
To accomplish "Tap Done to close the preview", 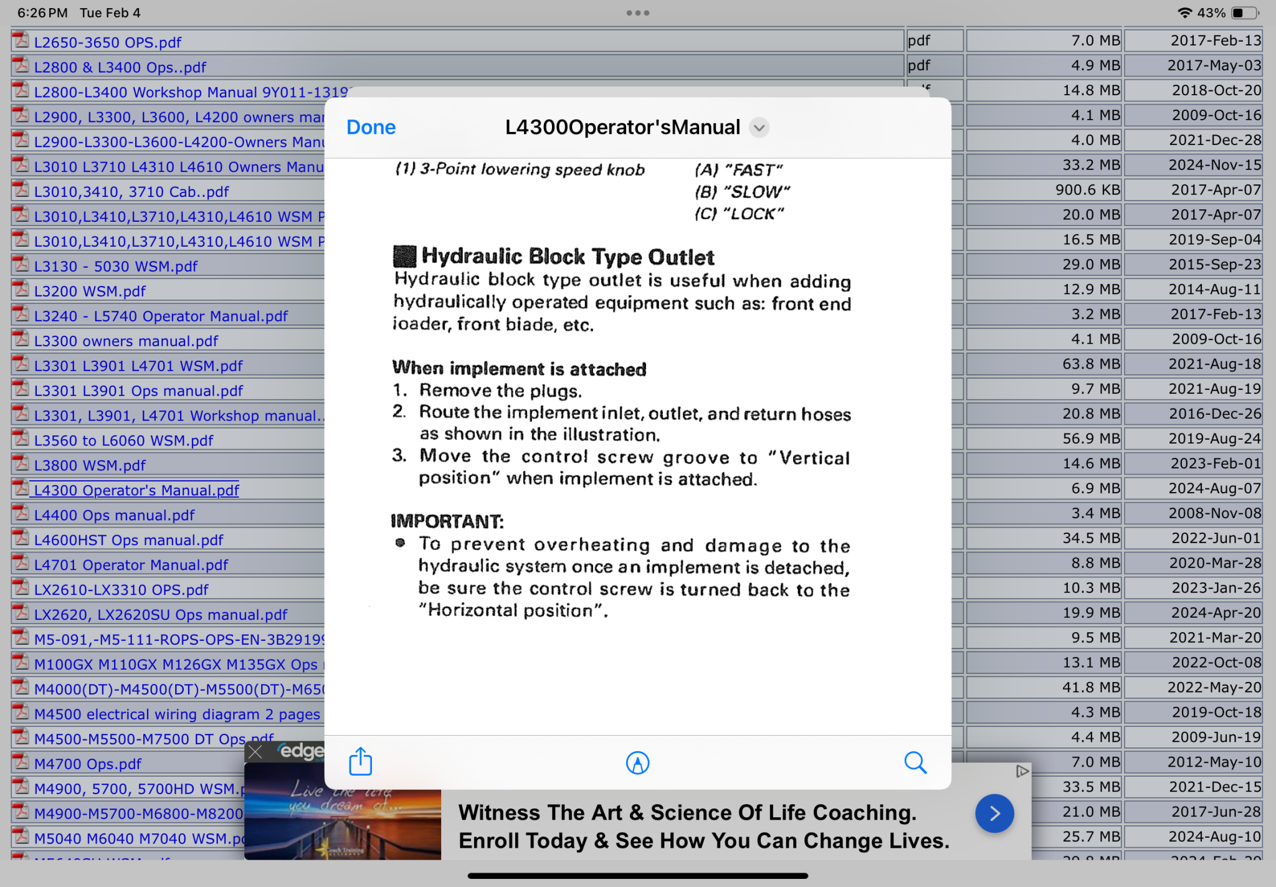I will pyautogui.click(x=371, y=127).
